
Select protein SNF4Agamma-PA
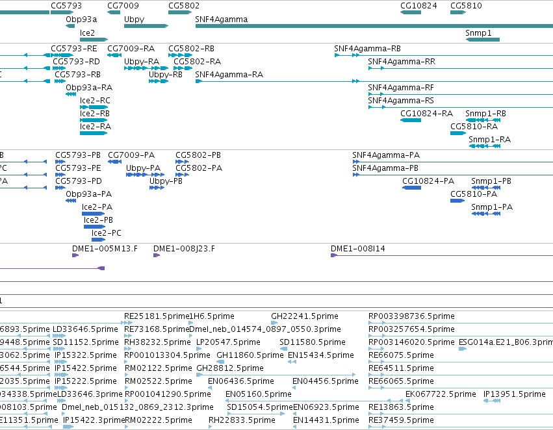coord(386,155)
